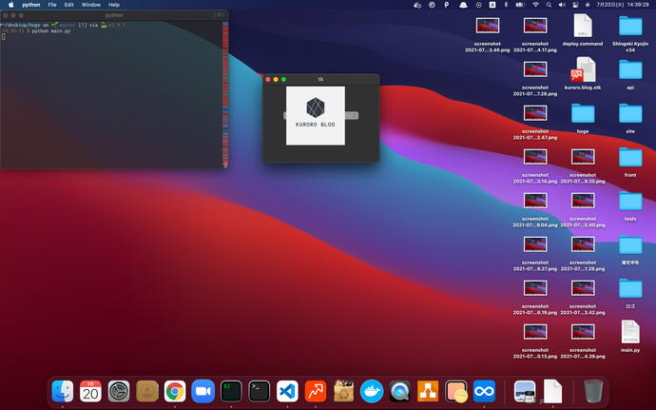
Task: Select the 確定申告 folder on desktop
Action: [x=630, y=249]
